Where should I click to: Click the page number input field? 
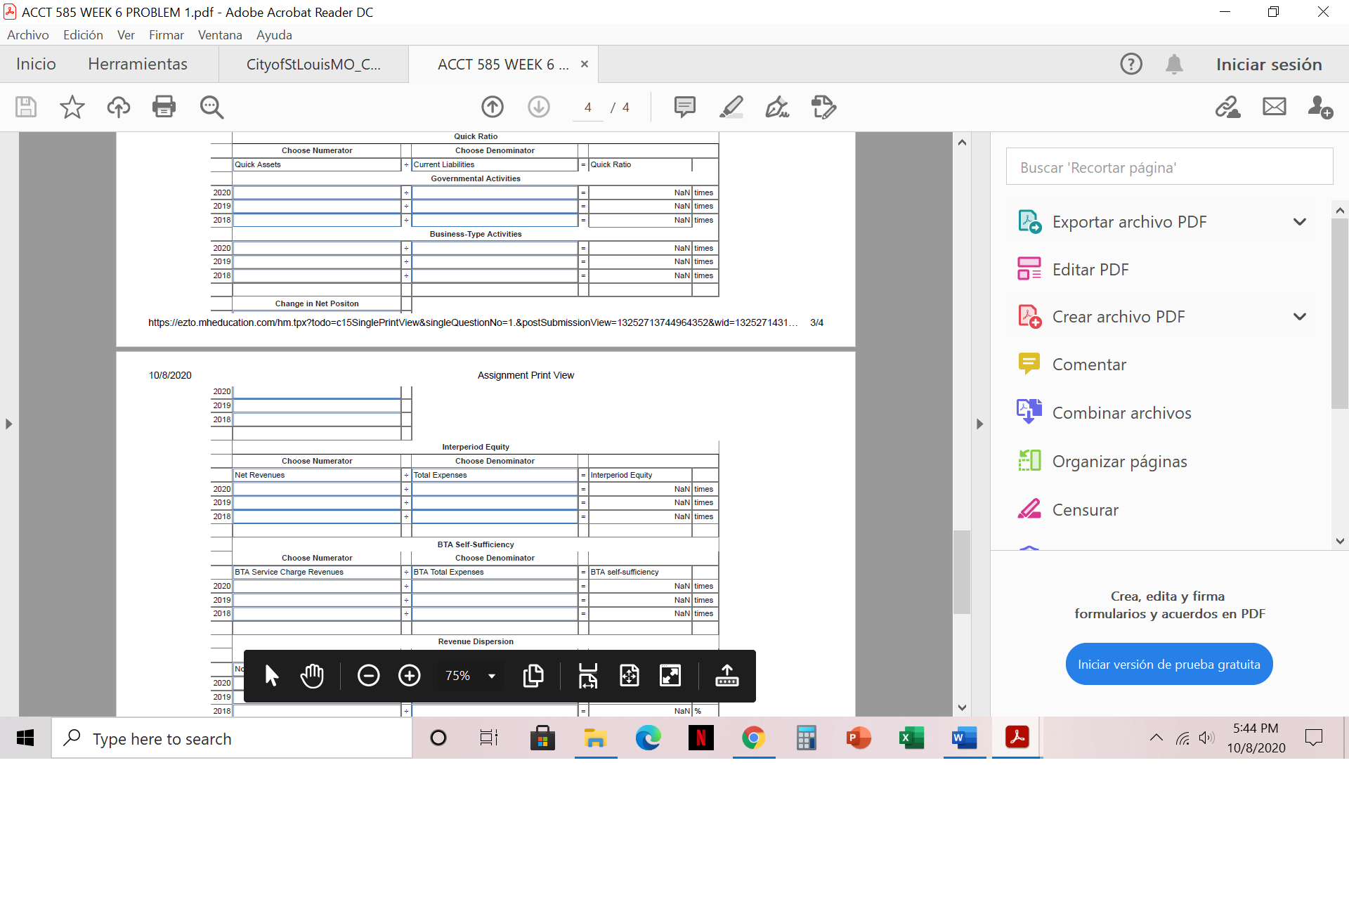[x=587, y=107]
